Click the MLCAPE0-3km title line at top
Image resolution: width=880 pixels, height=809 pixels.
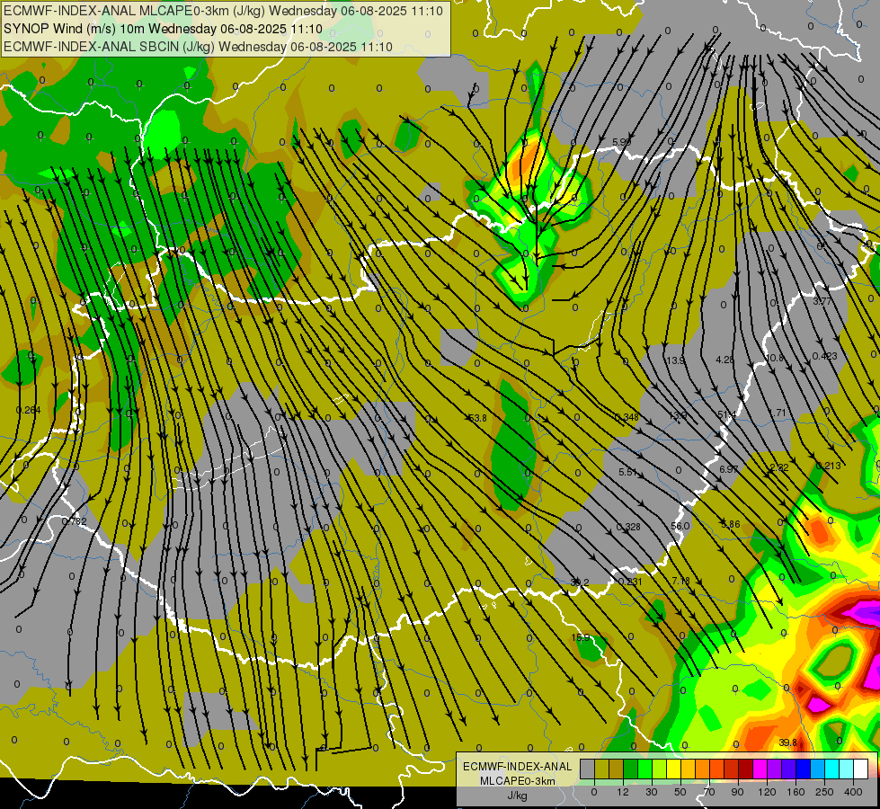(223, 11)
